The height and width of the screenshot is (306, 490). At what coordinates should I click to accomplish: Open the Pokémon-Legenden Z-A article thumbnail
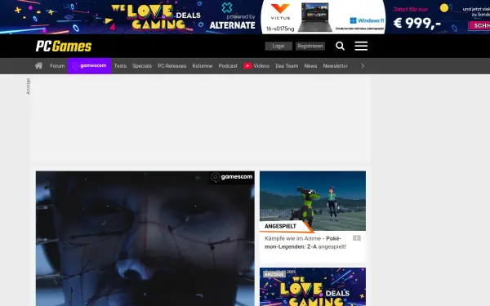313,201
